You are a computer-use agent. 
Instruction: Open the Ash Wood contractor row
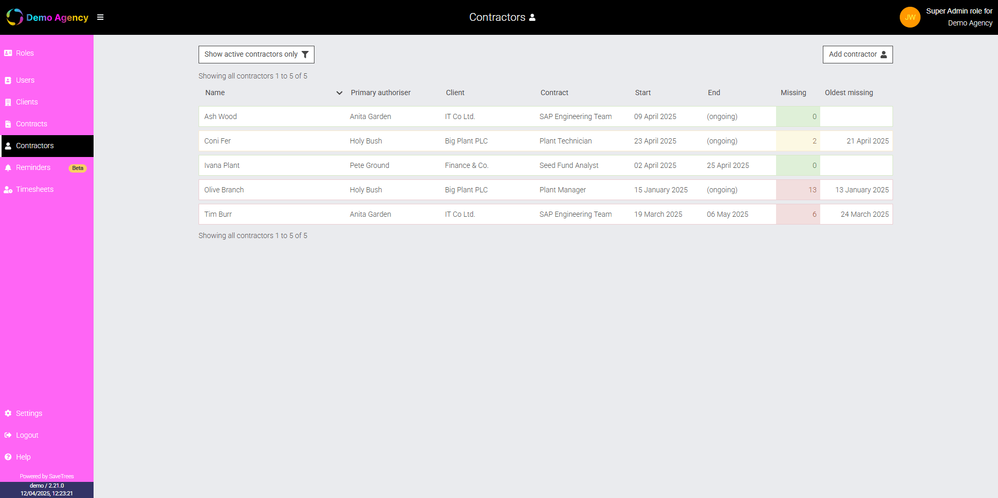tap(546, 116)
